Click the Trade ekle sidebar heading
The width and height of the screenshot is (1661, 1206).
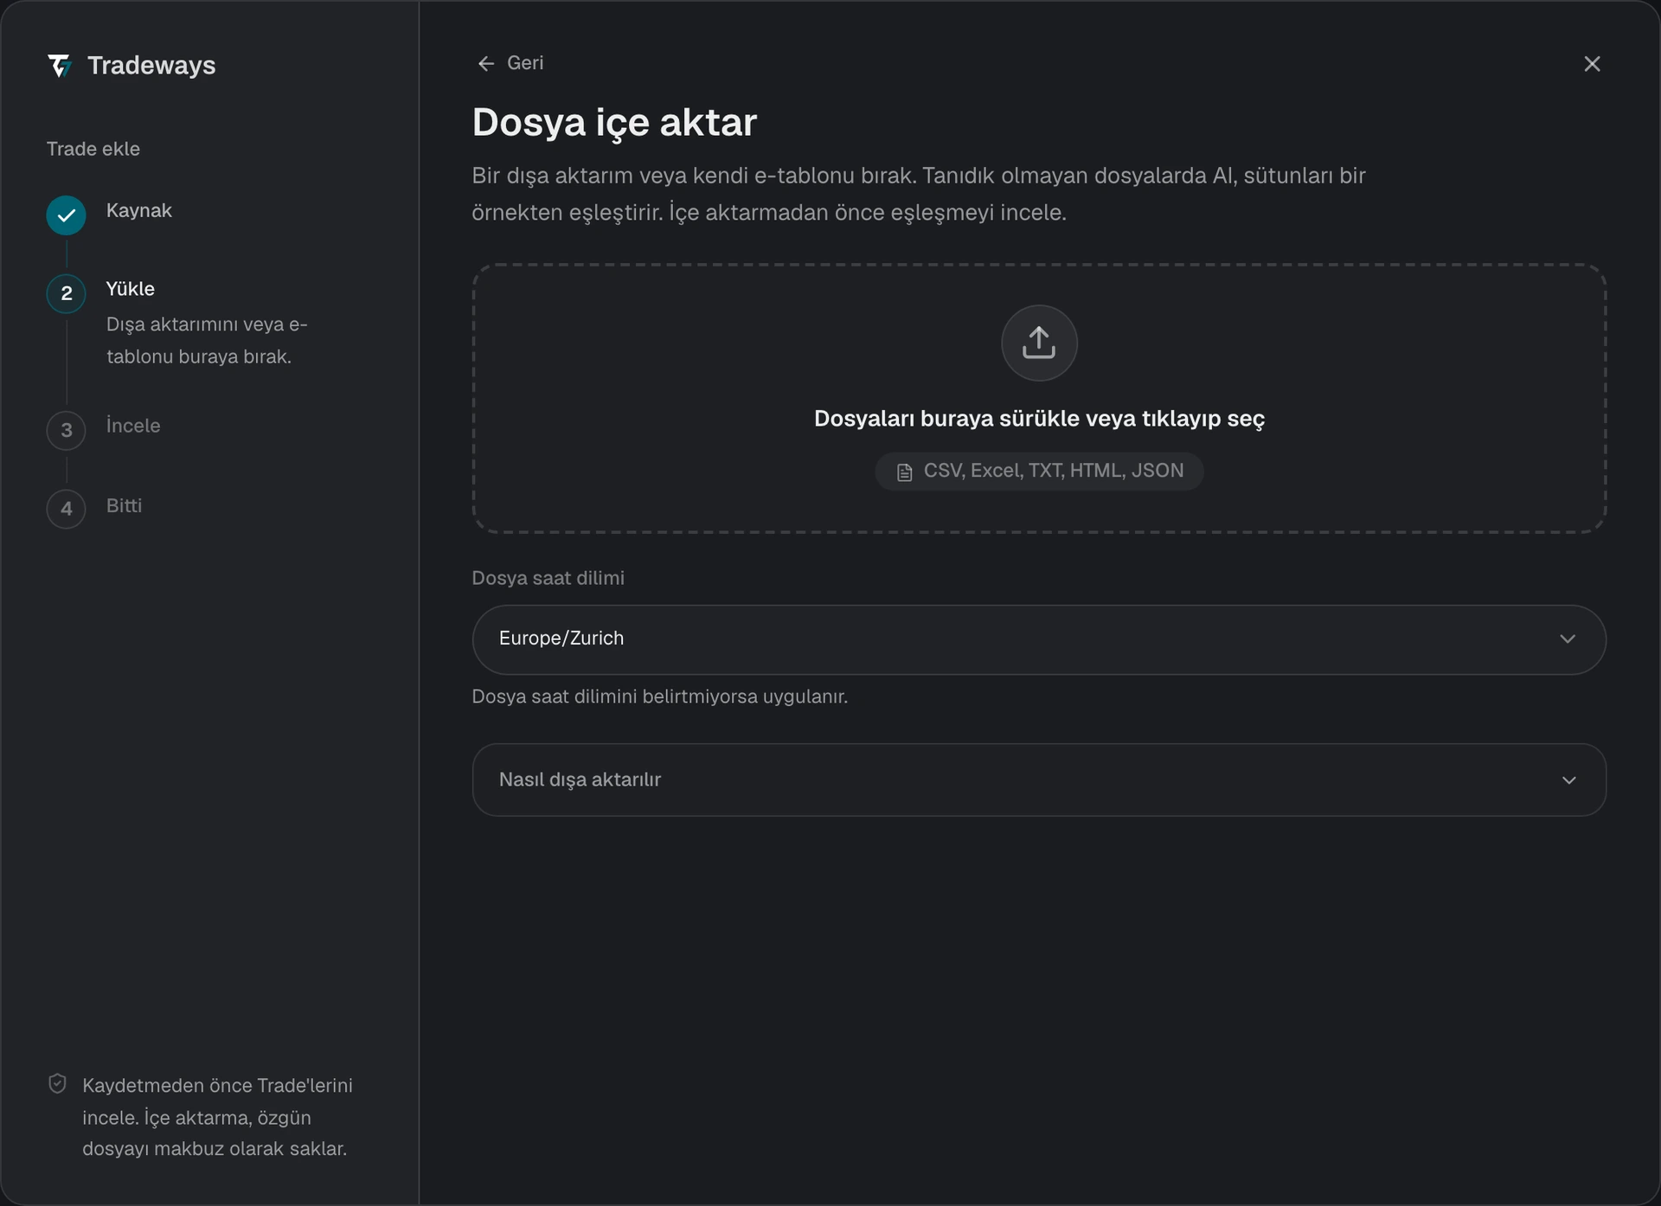click(93, 149)
